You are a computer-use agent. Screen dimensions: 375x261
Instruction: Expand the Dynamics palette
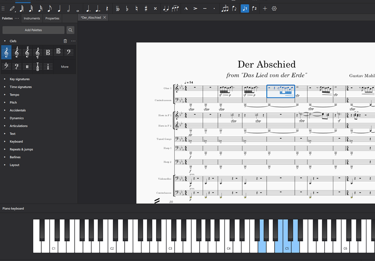pos(16,118)
